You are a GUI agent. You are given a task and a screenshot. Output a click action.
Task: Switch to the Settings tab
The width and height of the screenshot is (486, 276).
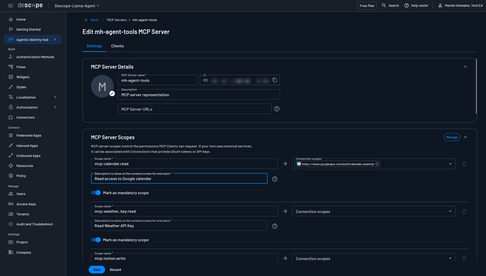[94, 46]
